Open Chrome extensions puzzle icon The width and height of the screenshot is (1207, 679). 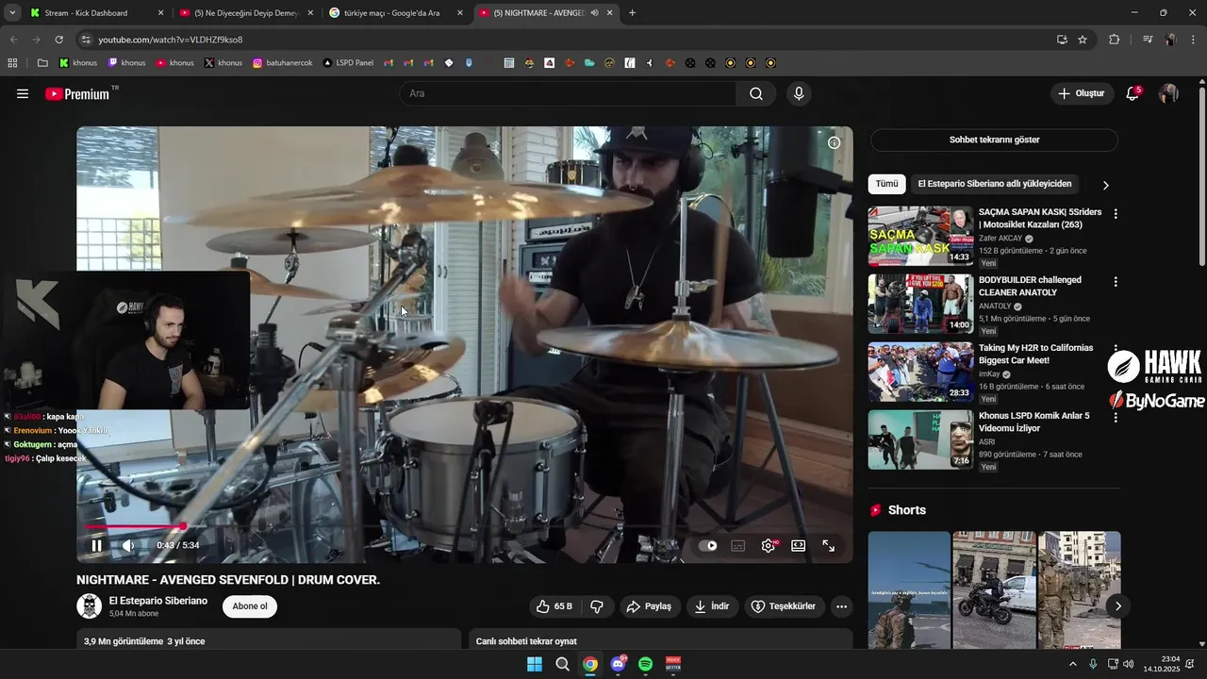pos(1114,40)
